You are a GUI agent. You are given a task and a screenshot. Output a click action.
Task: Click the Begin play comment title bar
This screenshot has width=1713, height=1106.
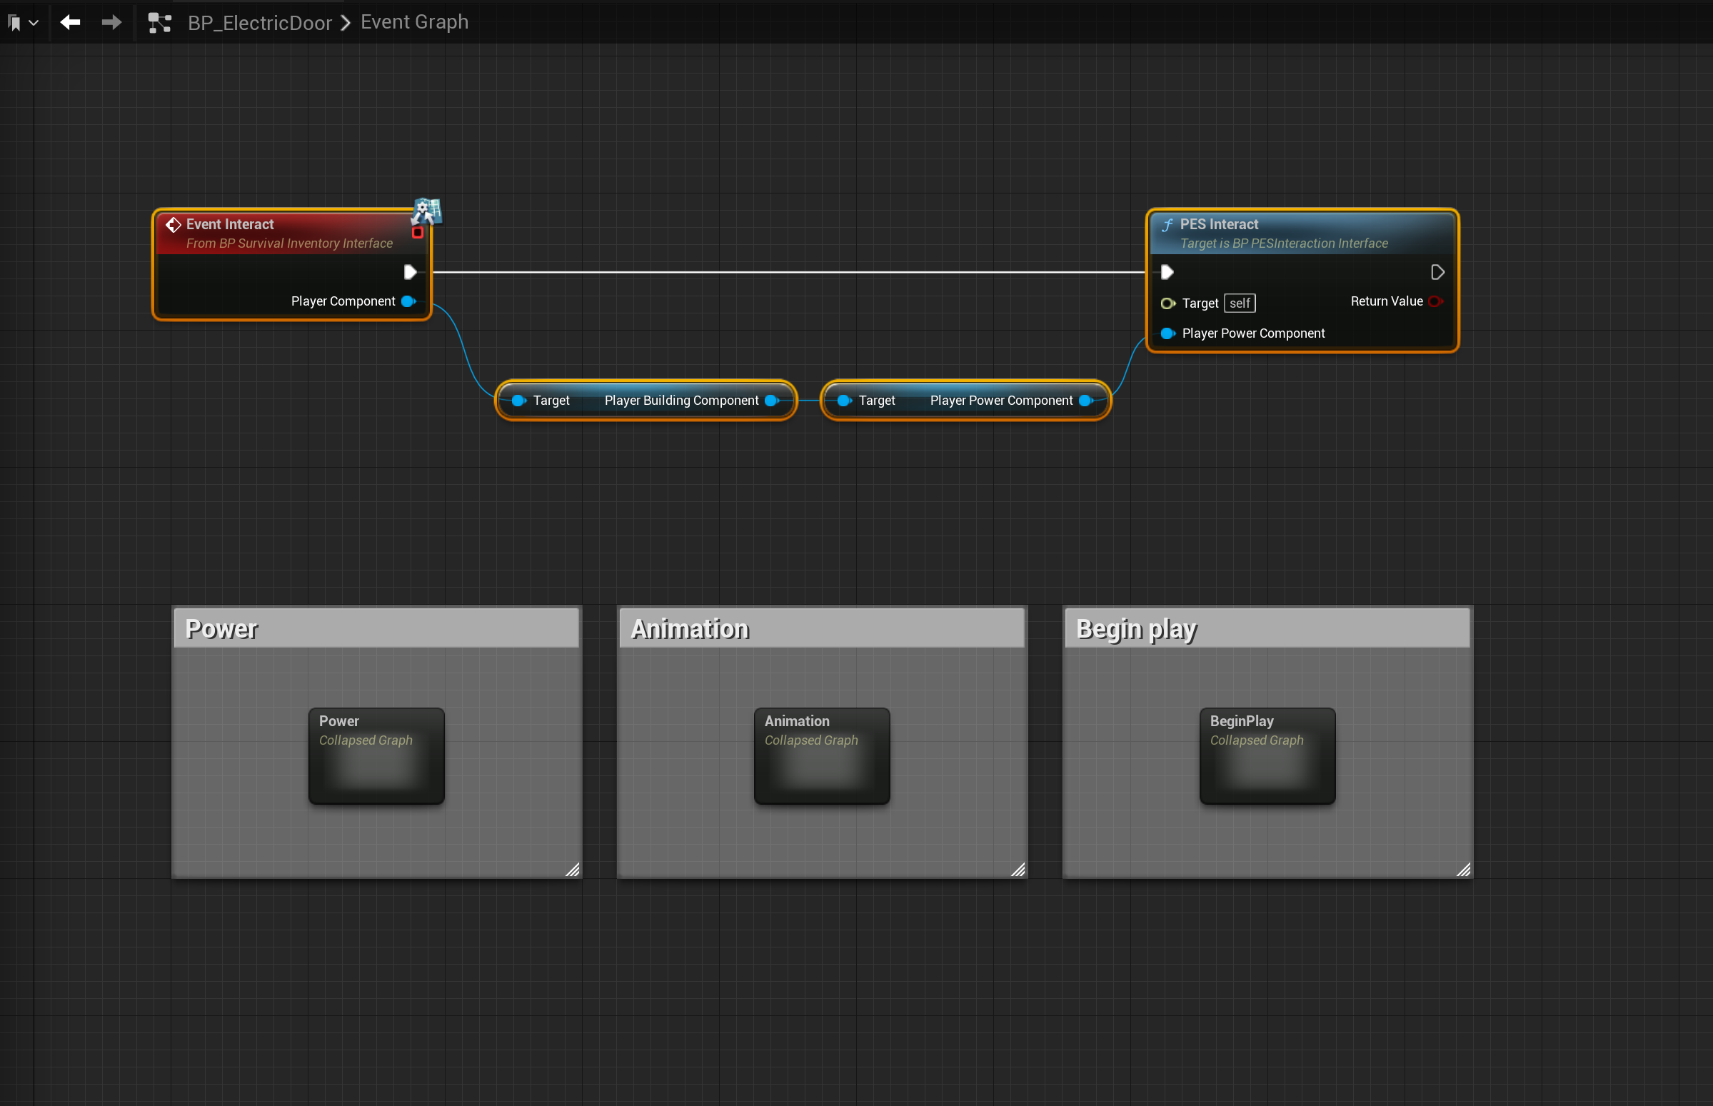point(1267,628)
